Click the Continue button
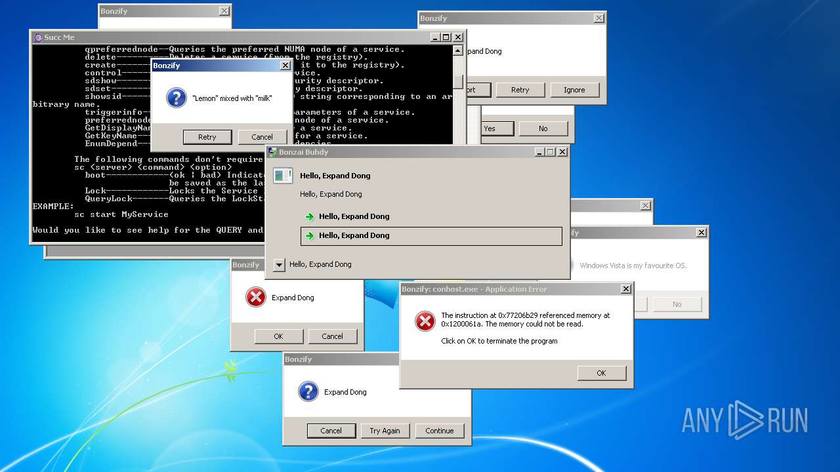This screenshot has height=472, width=840. tap(439, 431)
